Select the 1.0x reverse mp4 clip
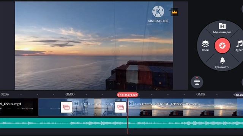The height and width of the screenshot is (136, 243). 185,107
